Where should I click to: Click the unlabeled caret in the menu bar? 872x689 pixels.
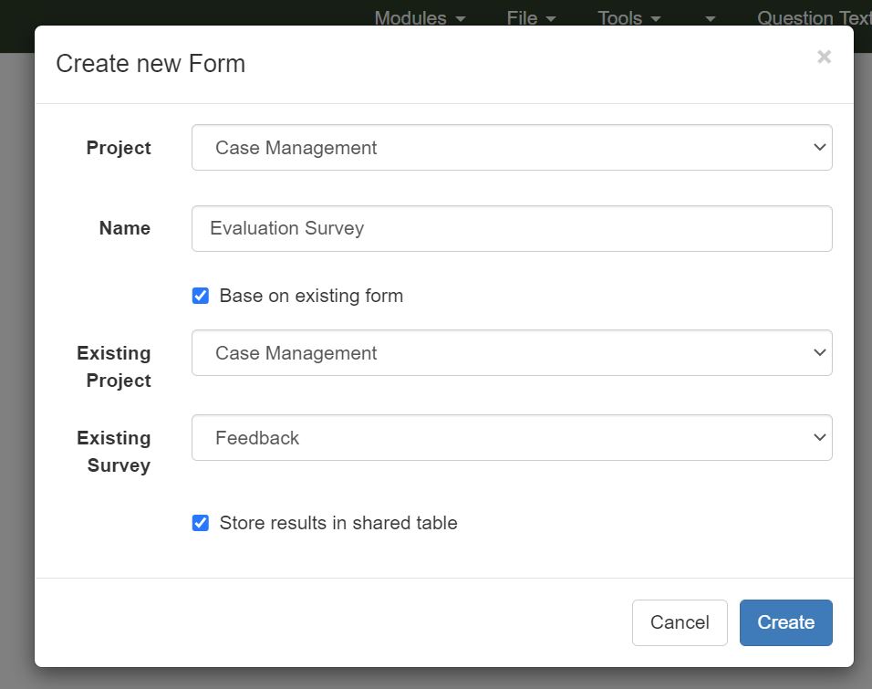[x=711, y=19]
